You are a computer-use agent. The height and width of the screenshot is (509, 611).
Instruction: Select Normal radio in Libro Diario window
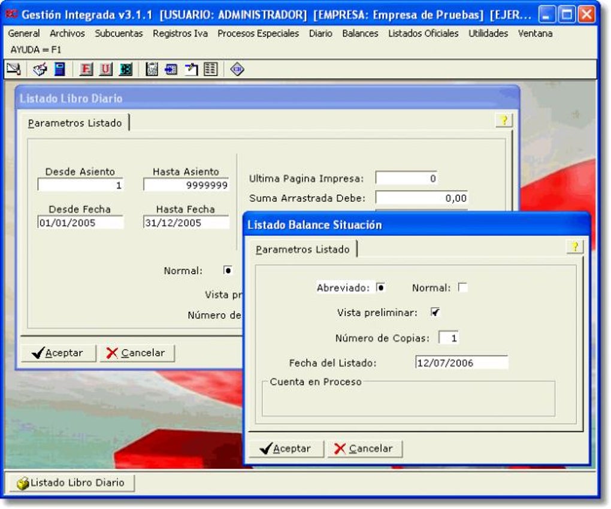coord(228,270)
